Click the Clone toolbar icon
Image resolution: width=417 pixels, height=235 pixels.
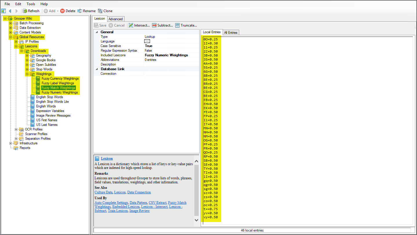point(100,11)
